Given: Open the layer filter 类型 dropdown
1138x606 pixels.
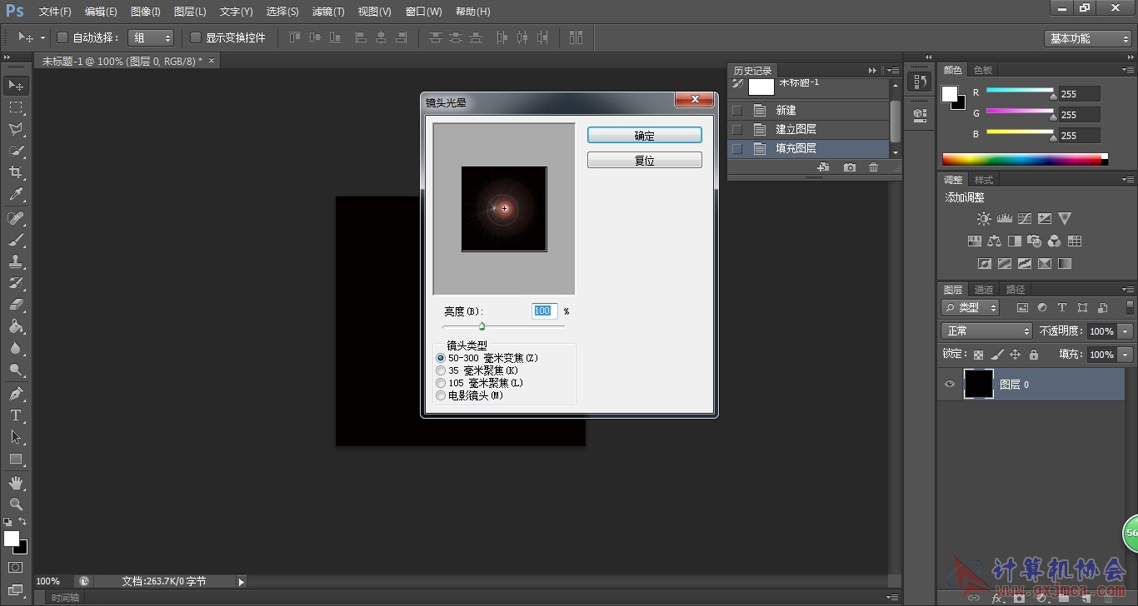Looking at the screenshot, I should (x=971, y=307).
